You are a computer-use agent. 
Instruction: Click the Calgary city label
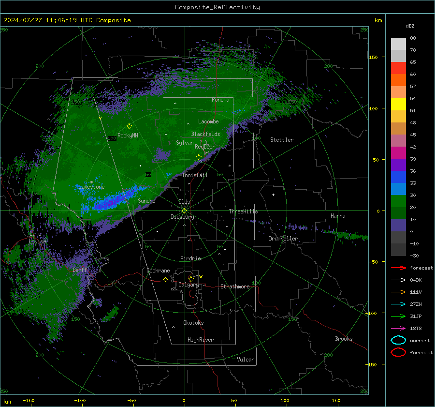[188, 285]
